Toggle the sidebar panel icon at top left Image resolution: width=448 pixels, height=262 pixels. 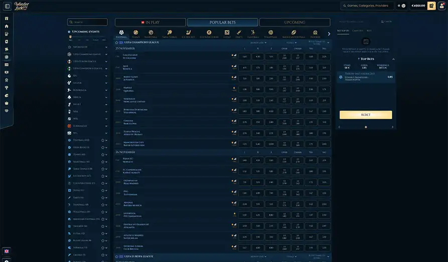coord(7,6)
